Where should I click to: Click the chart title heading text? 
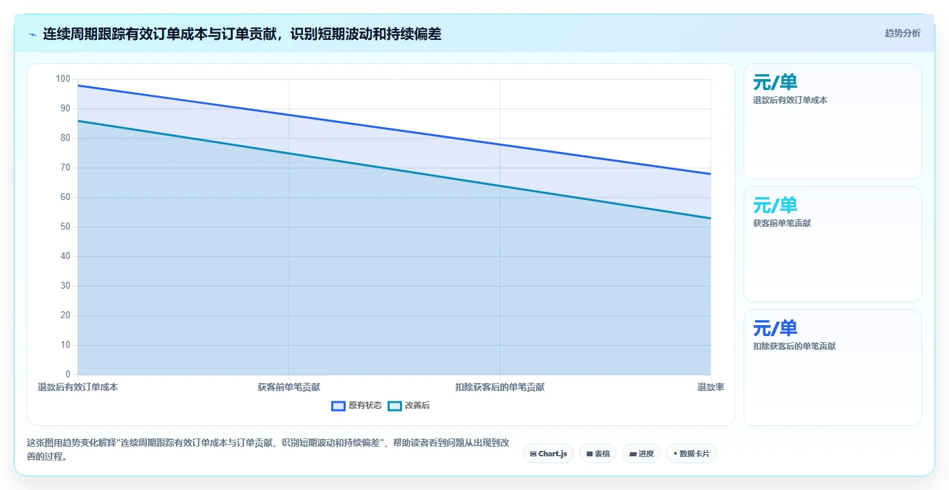[242, 34]
